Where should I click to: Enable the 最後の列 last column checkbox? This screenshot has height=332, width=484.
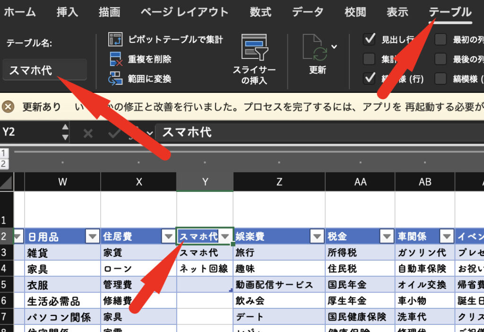coord(441,59)
